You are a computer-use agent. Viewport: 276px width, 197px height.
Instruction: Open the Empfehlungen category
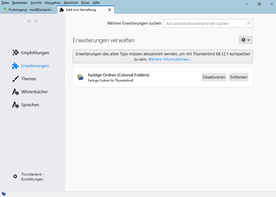pos(31,53)
